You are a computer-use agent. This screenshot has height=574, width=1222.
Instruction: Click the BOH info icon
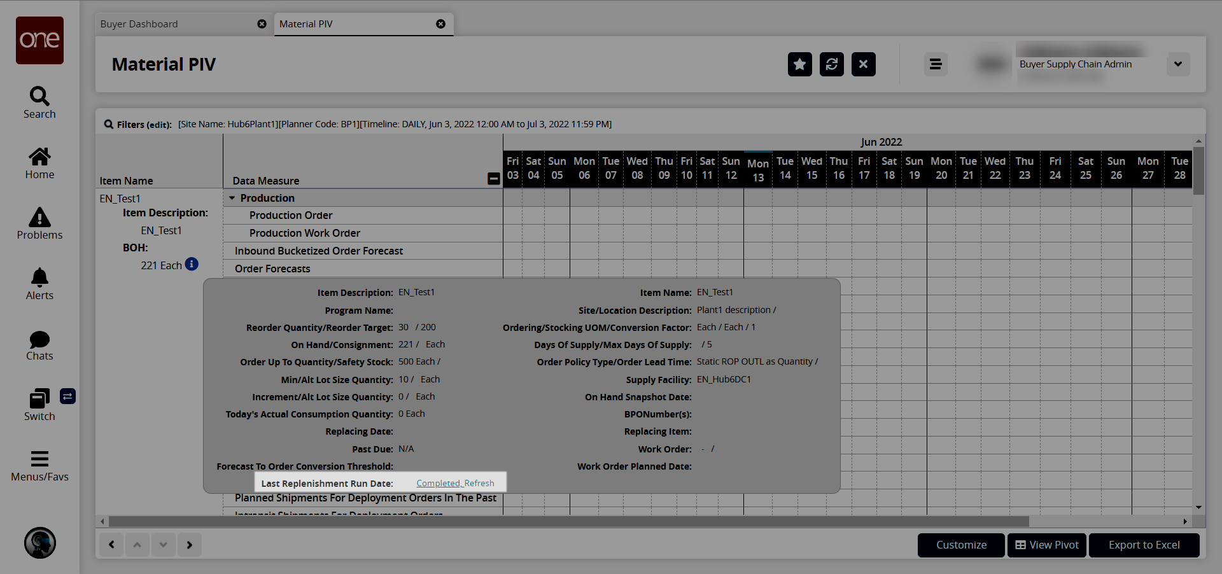[192, 264]
